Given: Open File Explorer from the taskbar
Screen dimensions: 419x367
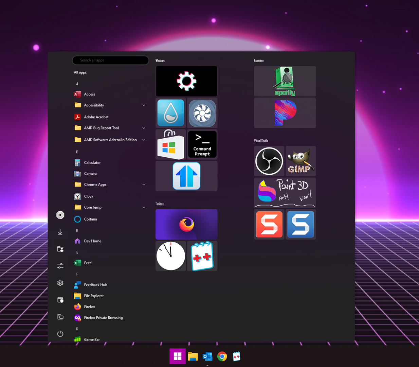Looking at the screenshot, I should coord(193,356).
